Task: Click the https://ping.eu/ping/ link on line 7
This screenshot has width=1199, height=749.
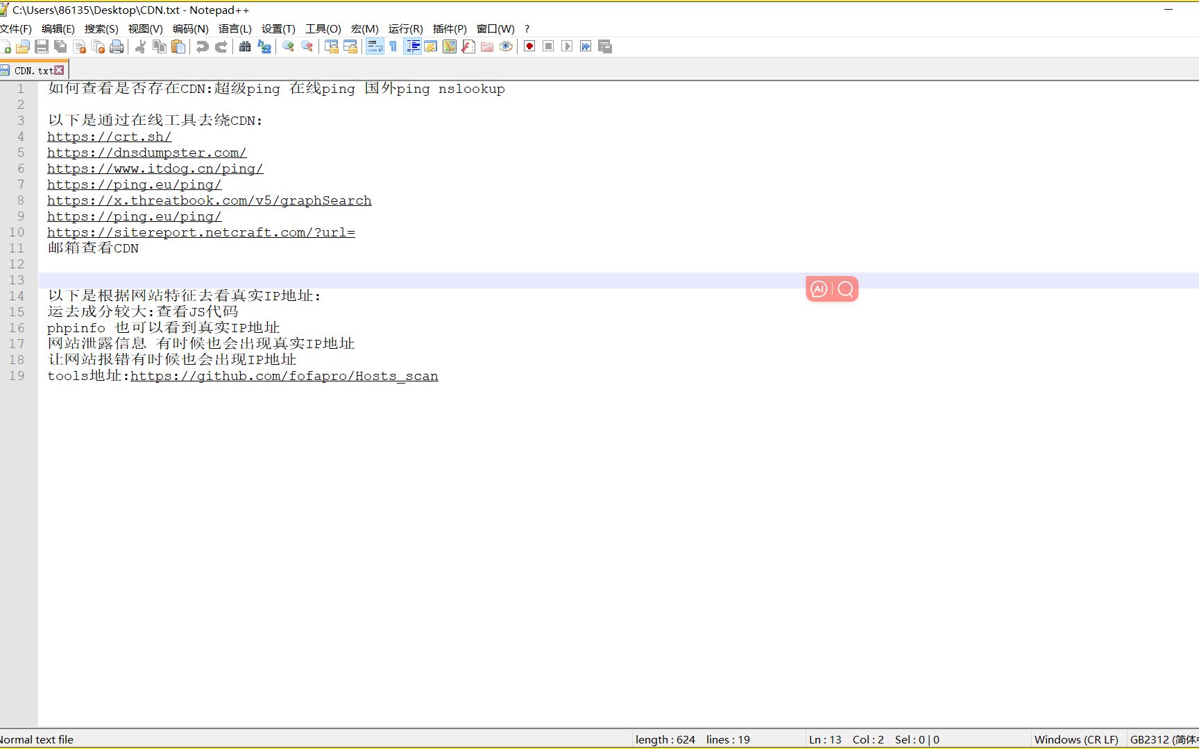Action: (x=135, y=184)
